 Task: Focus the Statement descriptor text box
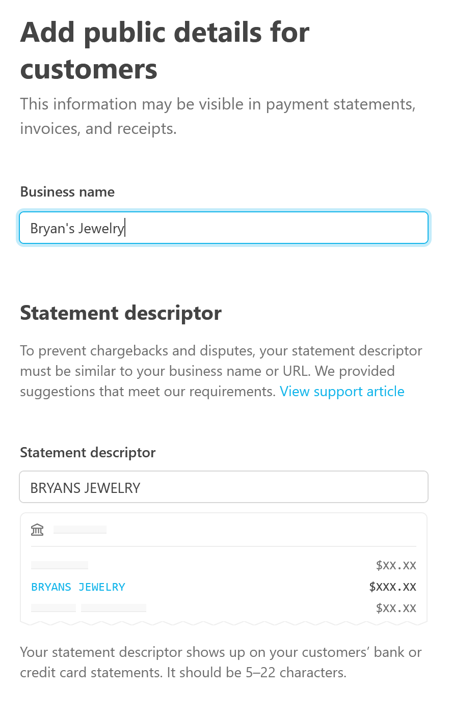223,487
